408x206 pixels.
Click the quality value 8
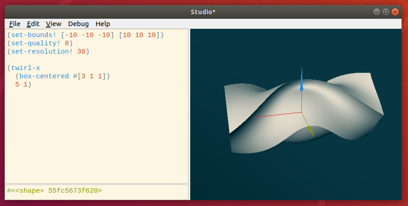[67, 43]
